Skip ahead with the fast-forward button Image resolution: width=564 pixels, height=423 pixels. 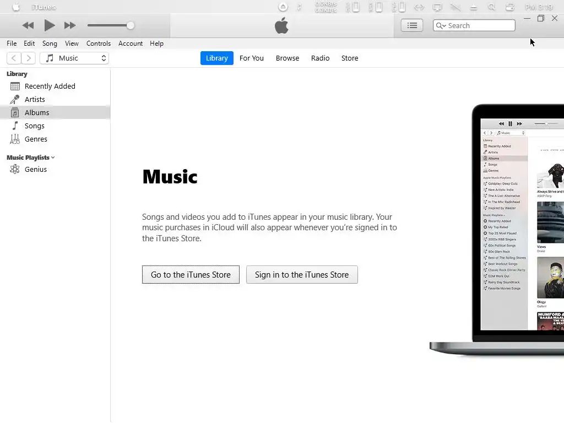70,25
